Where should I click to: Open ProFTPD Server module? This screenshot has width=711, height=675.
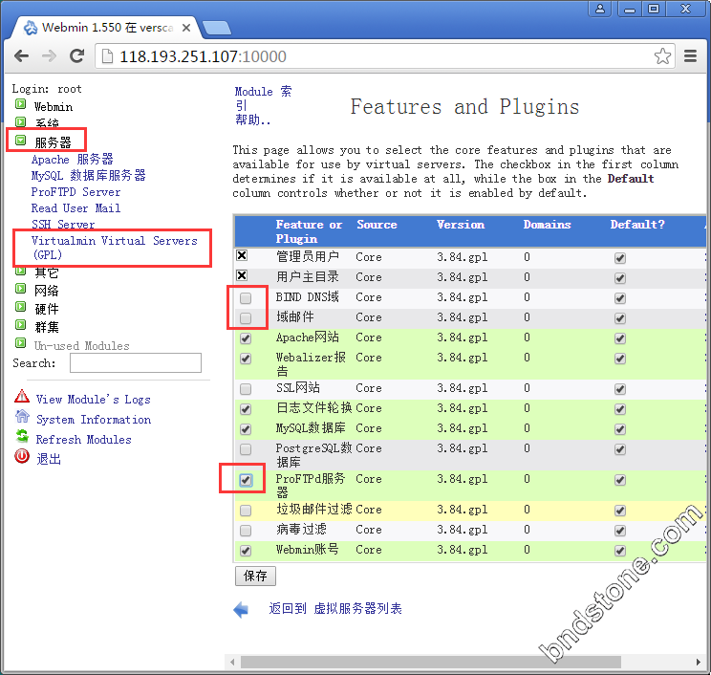75,192
